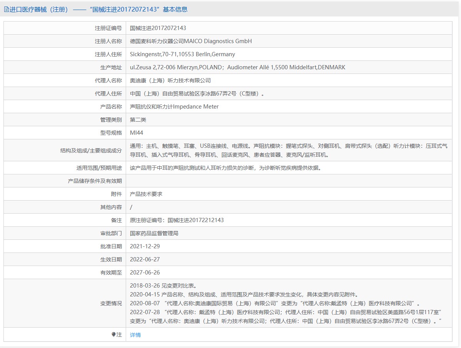
Task: Click the effective date 2022-06-27
Action: (x=145, y=259)
